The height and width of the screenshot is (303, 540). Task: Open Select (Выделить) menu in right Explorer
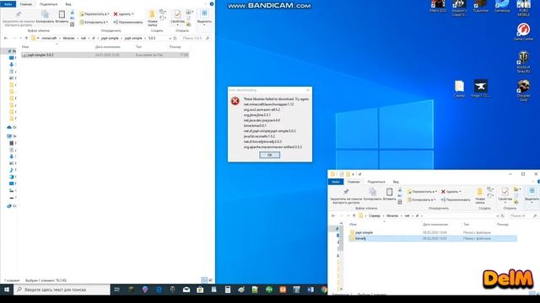pyautogui.click(x=532, y=195)
